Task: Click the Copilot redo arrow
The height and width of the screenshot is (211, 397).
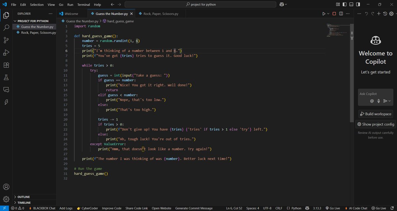Action: (373, 14)
